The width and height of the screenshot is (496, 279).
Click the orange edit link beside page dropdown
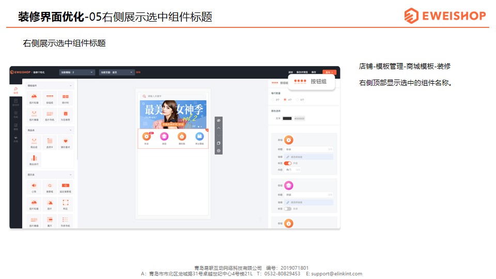point(138,72)
